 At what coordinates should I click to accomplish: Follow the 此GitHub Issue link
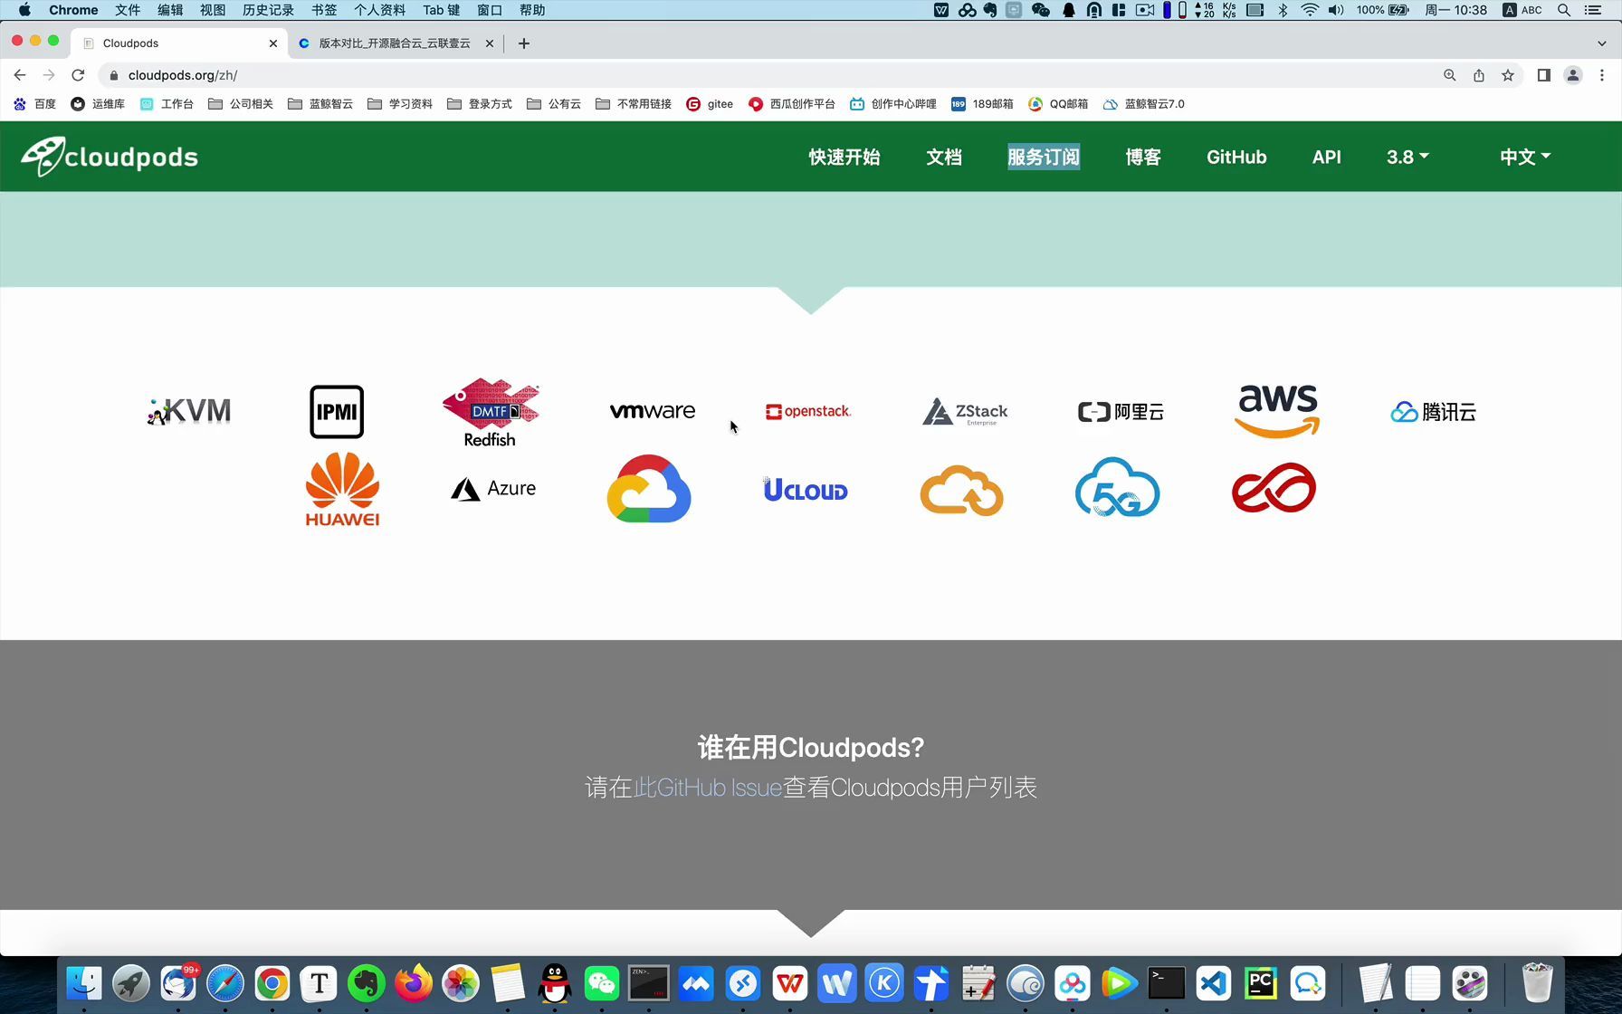coord(708,788)
